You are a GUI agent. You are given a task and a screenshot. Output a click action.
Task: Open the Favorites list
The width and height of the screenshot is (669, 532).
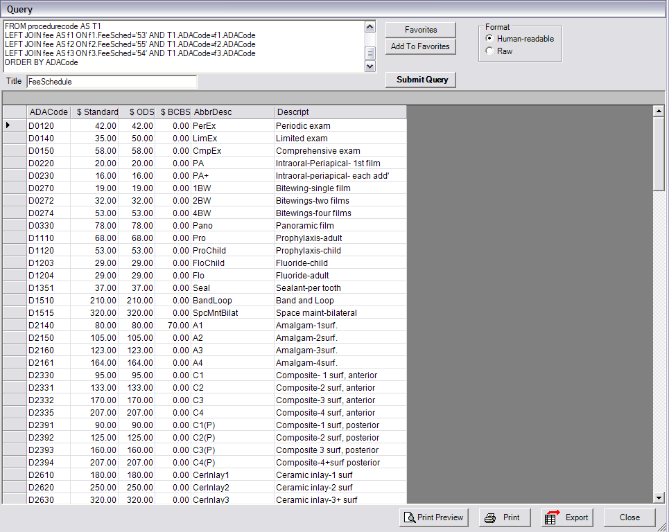tap(420, 30)
